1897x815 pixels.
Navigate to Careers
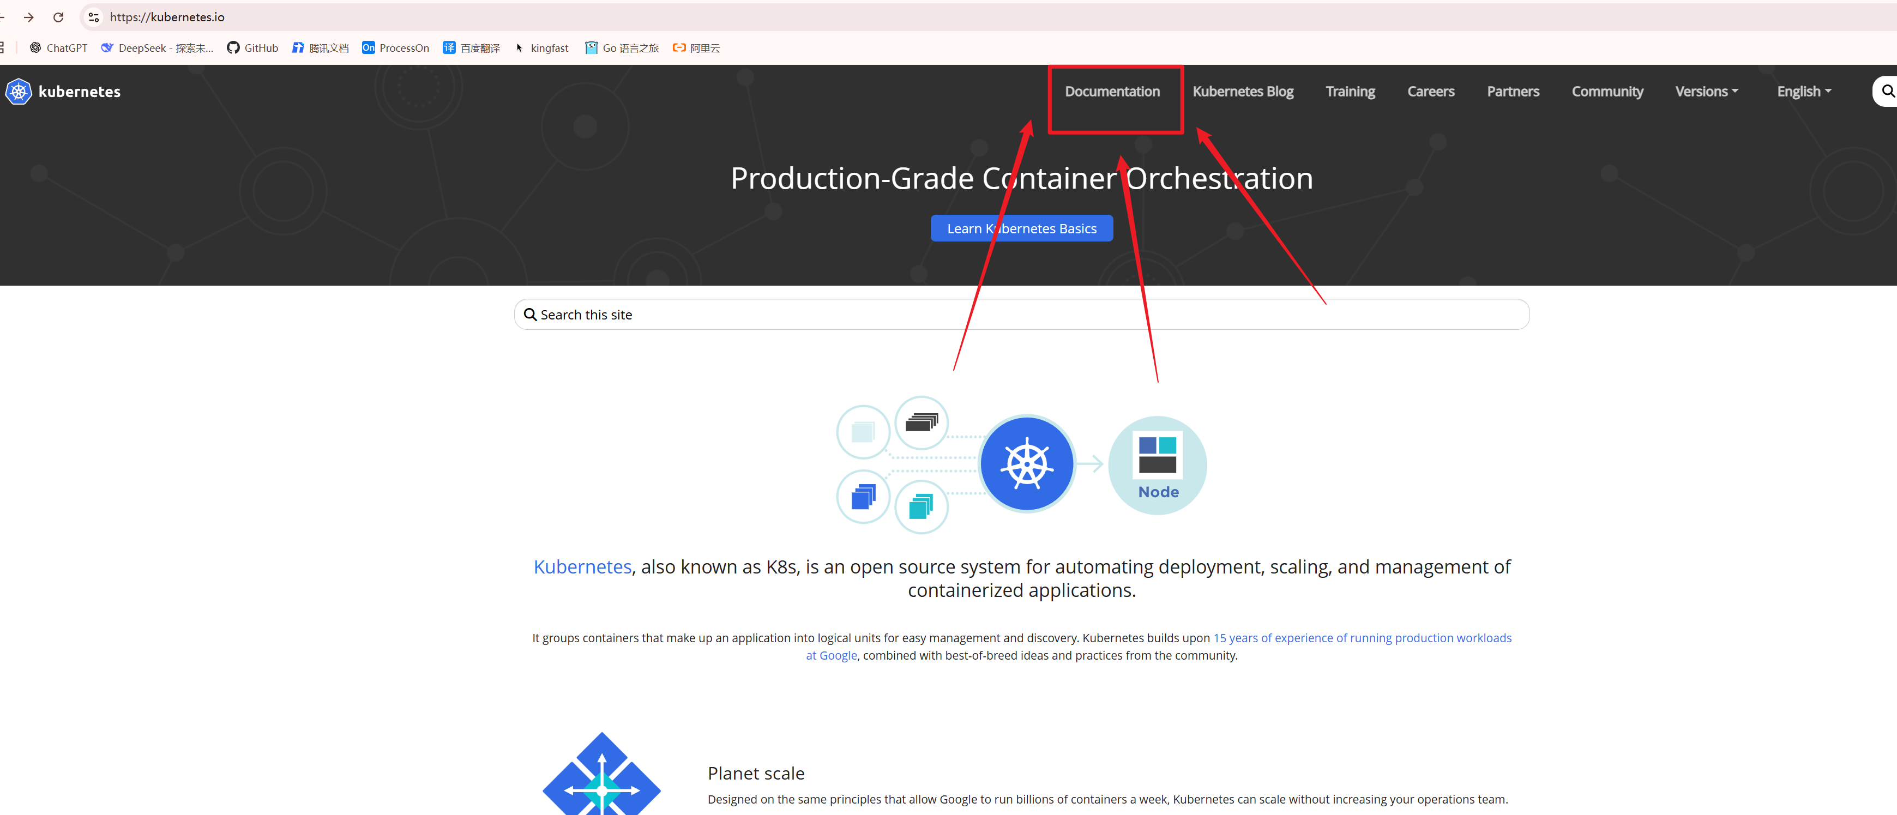coord(1430,91)
